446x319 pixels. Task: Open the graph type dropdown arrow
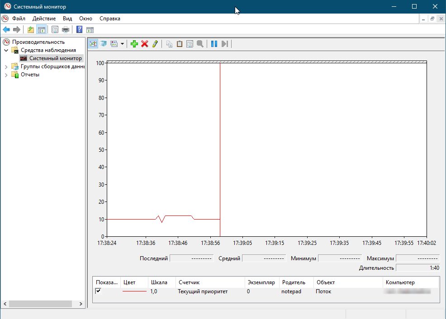point(122,44)
